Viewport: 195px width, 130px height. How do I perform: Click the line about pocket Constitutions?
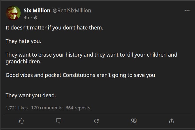click(x=80, y=75)
